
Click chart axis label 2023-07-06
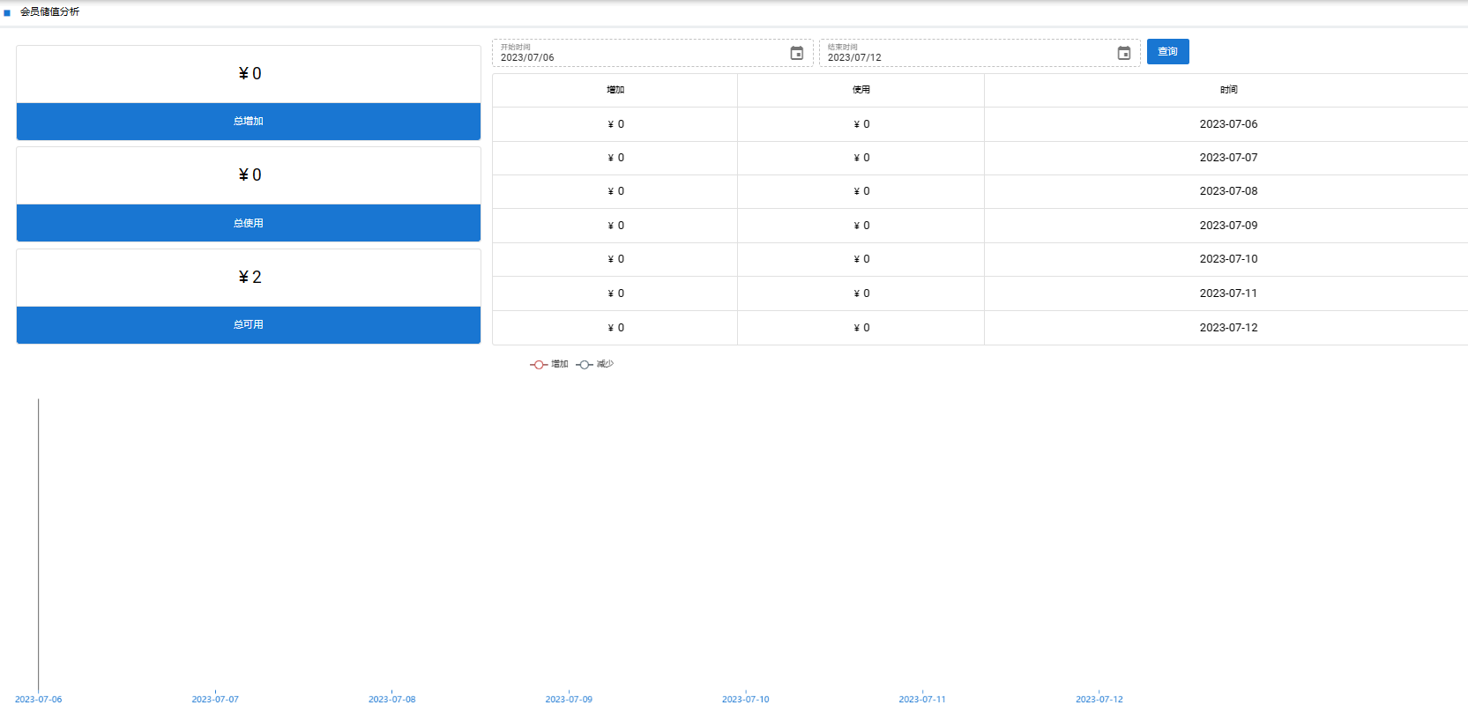point(39,700)
